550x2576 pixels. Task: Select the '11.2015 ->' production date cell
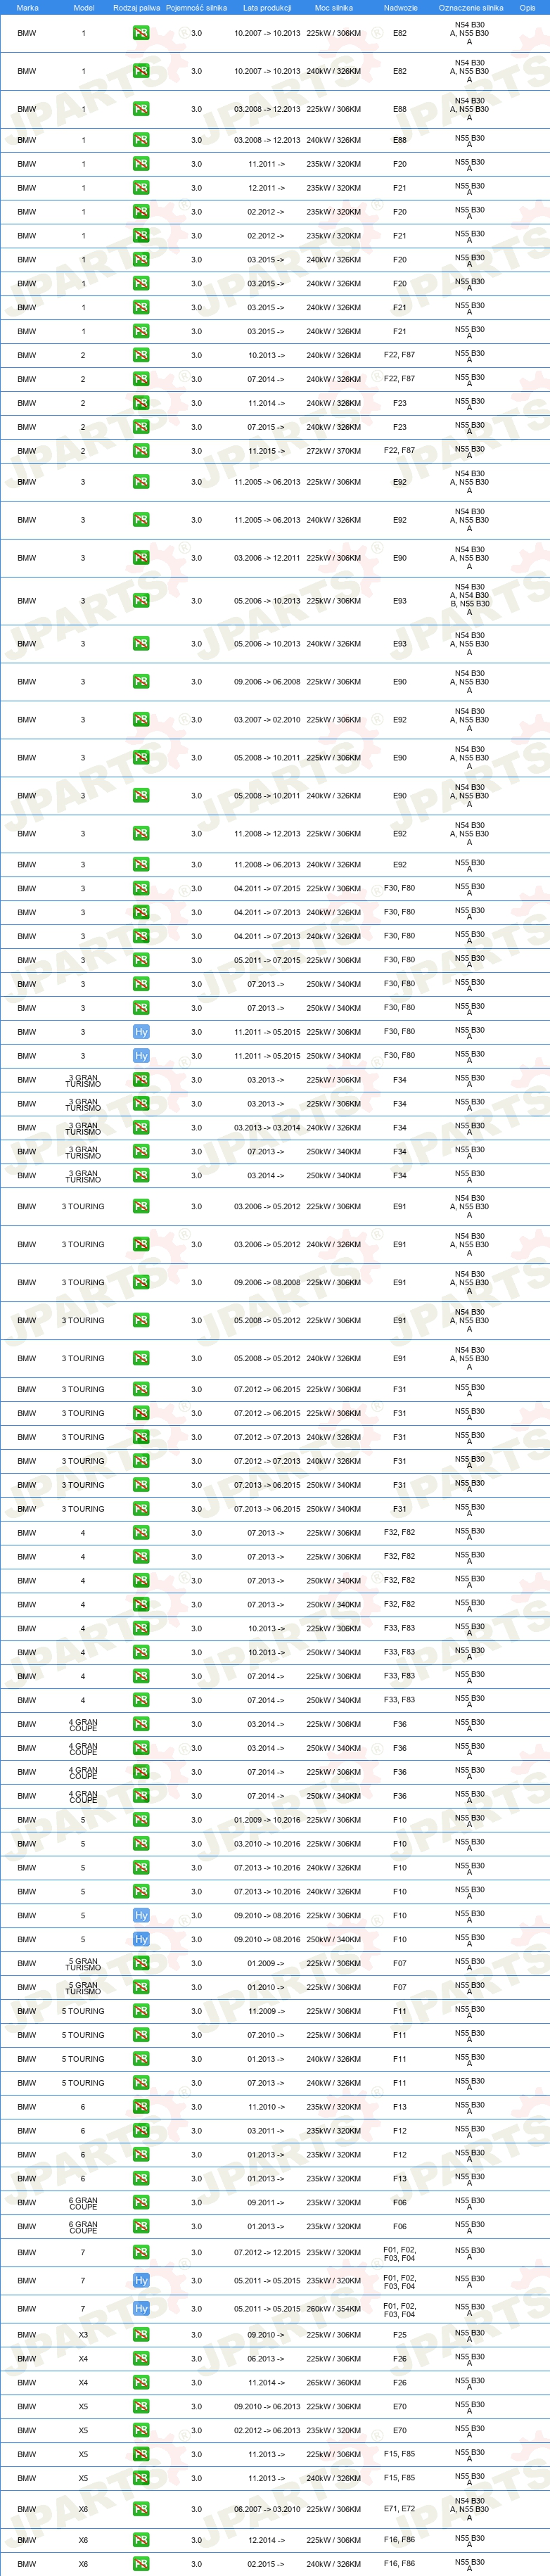pyautogui.click(x=267, y=451)
